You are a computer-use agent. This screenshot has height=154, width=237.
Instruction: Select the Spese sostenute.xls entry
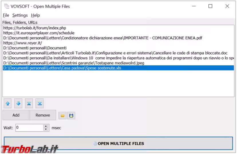(118, 68)
